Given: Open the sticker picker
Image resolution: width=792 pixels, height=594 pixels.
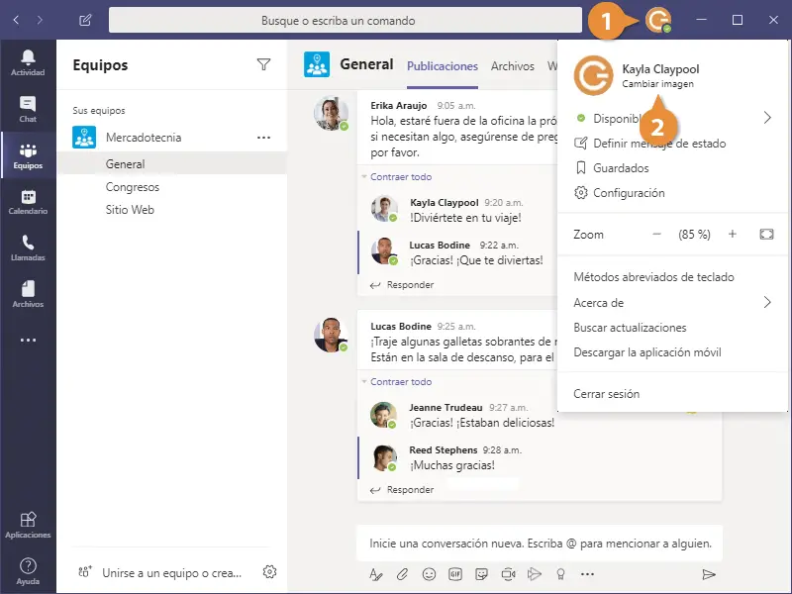Looking at the screenshot, I should tap(481, 574).
